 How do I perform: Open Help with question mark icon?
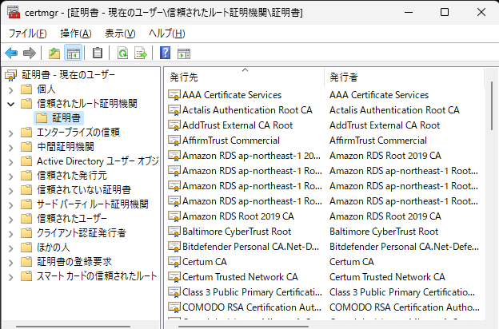(x=166, y=53)
